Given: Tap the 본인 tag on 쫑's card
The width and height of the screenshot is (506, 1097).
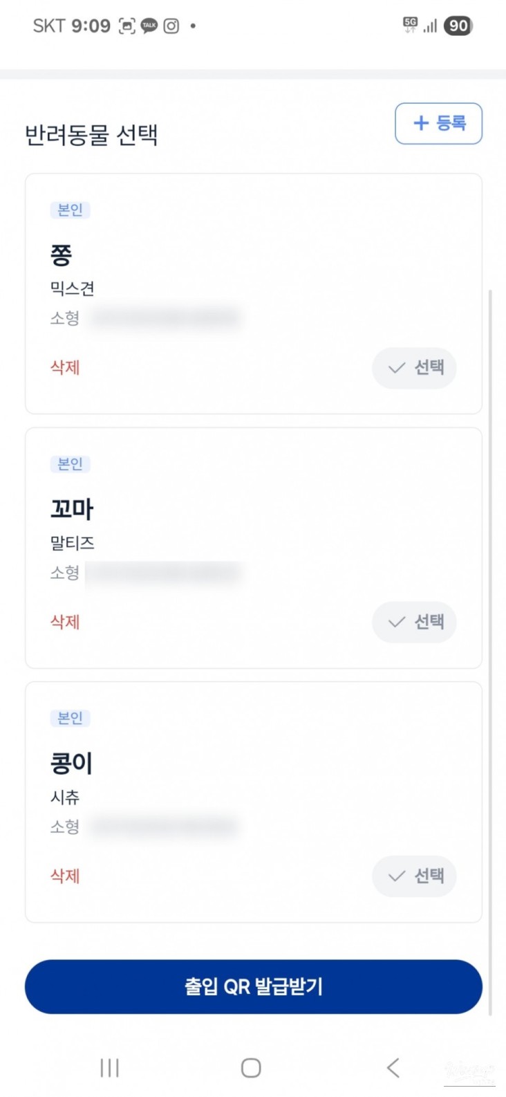Looking at the screenshot, I should (x=70, y=210).
